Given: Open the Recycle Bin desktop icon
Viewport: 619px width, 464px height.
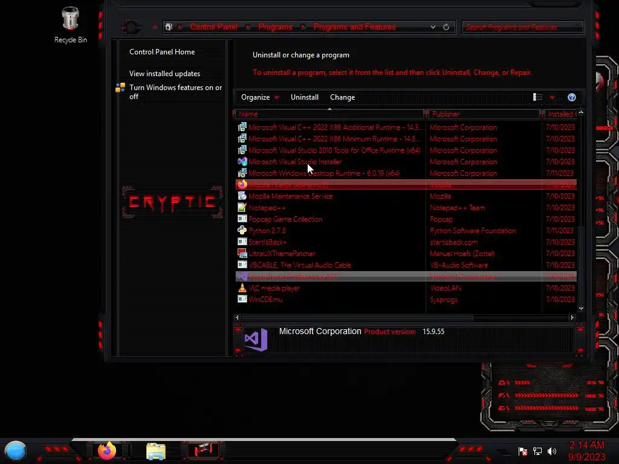Looking at the screenshot, I should coord(70,24).
